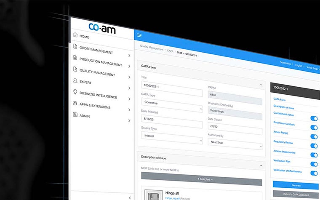Click the Apps & Extensions layers icon

tap(75, 103)
